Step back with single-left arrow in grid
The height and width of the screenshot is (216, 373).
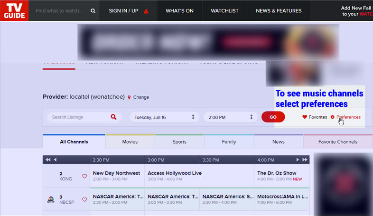coord(55,160)
